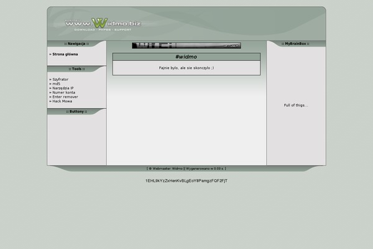Click the Download - phpBB - Support tagline
The image size is (373, 249).
pos(103,30)
